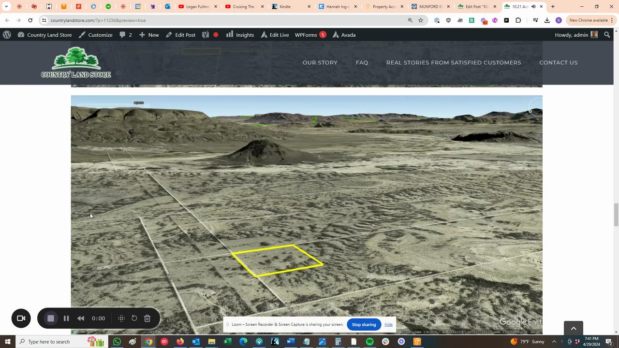The image size is (619, 348).
Task: Open Avada theme menu
Action: 344,35
